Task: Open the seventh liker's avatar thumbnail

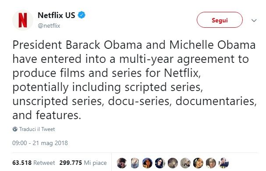Action: [x=198, y=163]
